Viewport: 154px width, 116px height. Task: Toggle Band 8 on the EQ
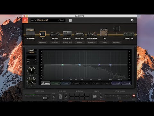126,83
